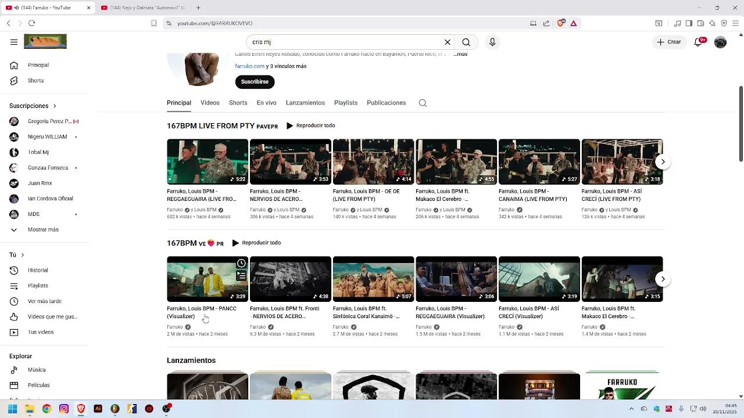Go back in browser history
Viewport: 744px width, 418px height.
click(x=8, y=23)
